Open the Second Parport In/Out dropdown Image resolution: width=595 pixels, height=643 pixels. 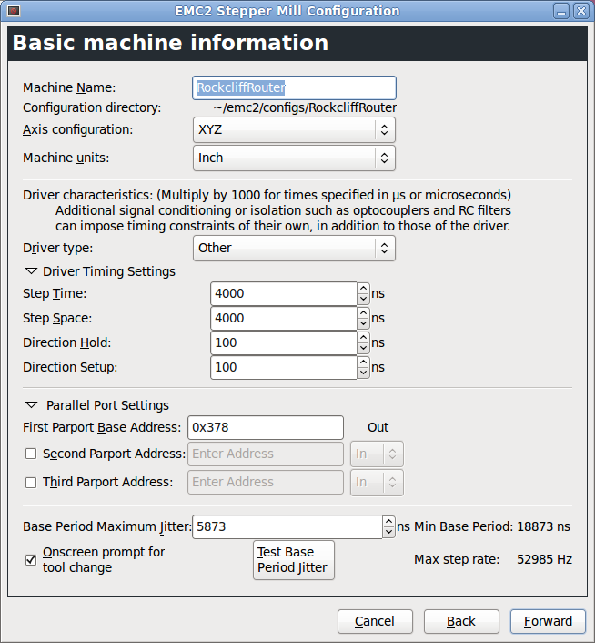377,454
